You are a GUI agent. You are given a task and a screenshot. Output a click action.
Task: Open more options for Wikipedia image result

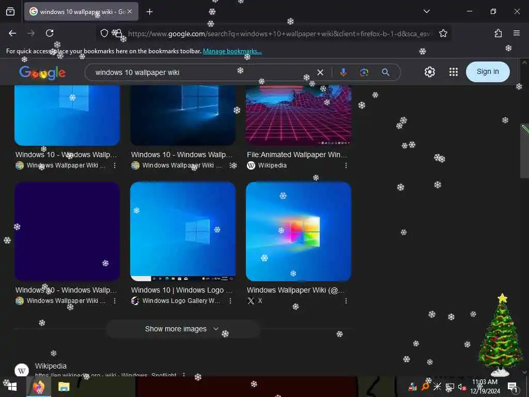click(346, 165)
